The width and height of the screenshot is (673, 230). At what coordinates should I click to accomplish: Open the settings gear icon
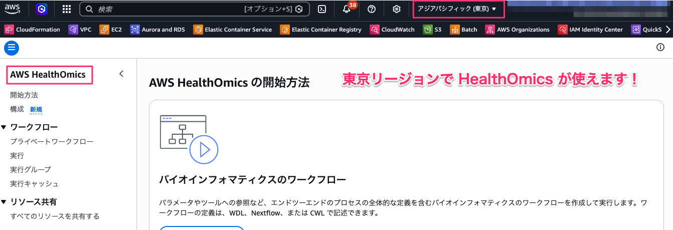(x=397, y=9)
